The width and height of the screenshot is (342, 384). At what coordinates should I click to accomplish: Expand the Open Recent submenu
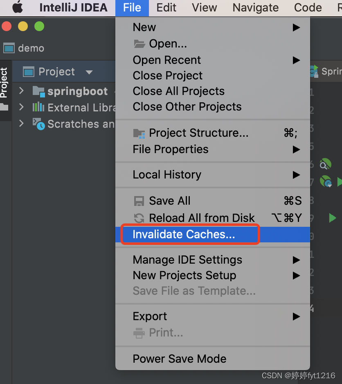pos(212,60)
